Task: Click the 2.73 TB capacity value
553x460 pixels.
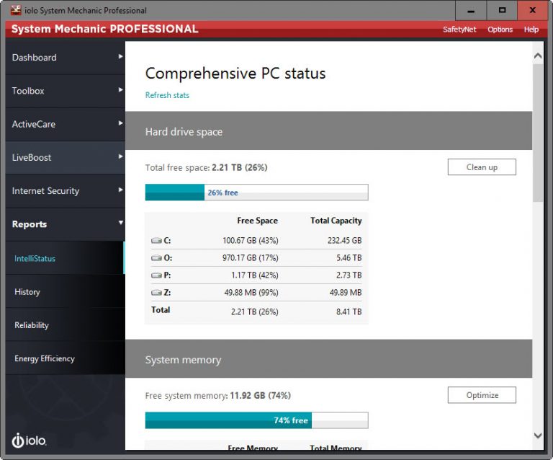Action: tap(349, 275)
